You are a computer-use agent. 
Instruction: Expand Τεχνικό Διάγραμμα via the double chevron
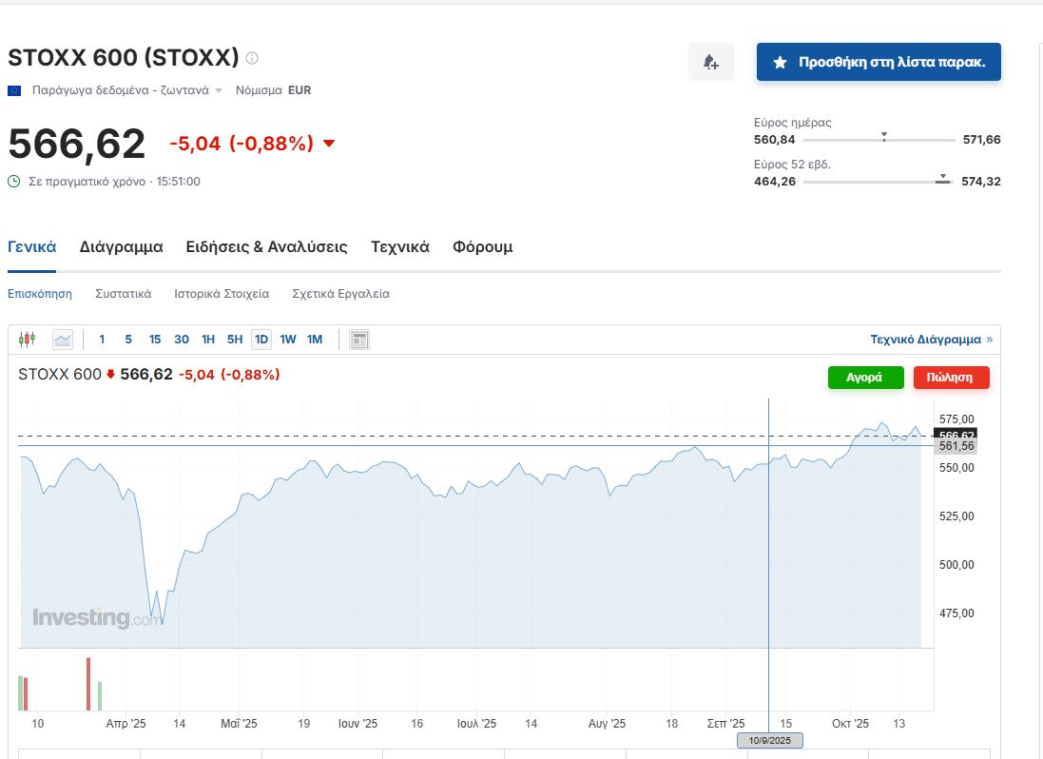(990, 340)
